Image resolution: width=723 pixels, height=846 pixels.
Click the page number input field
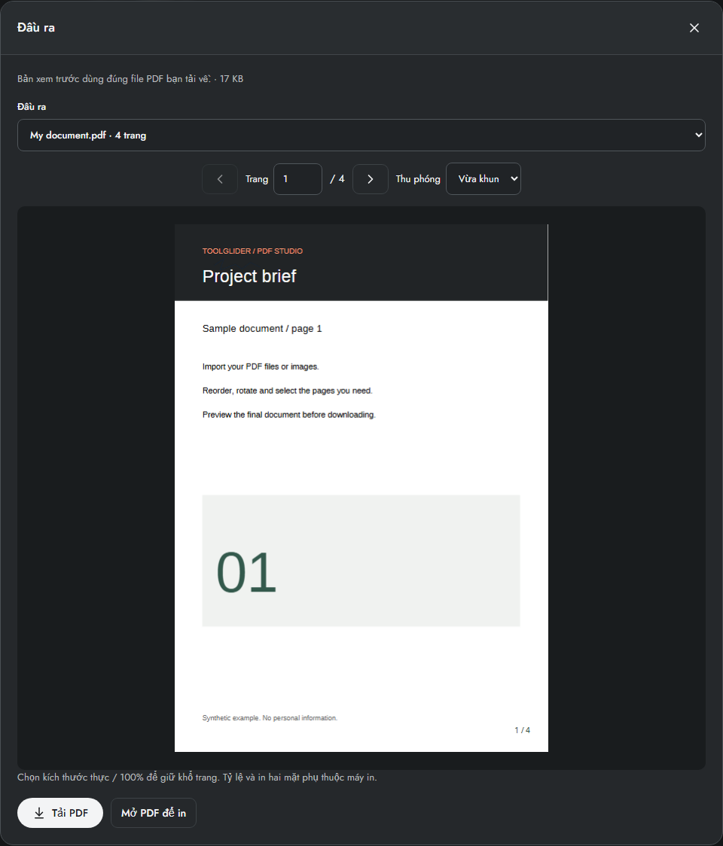pyautogui.click(x=297, y=179)
